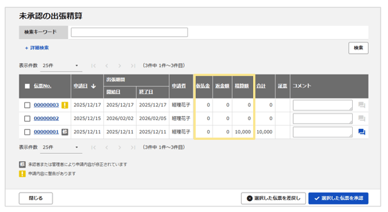Go to first page in bottom pager
Image resolution: width=388 pixels, height=212 pixels.
pos(93,147)
